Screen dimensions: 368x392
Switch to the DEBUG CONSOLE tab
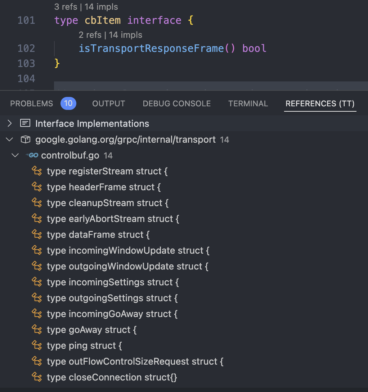pyautogui.click(x=177, y=103)
